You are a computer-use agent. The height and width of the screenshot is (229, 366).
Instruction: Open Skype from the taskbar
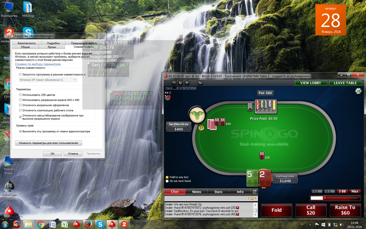(x=100, y=225)
